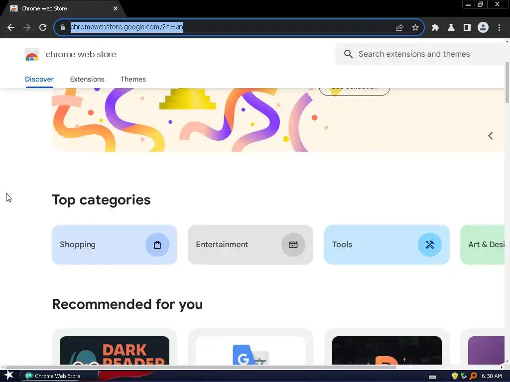Share this page using the share icon

[x=399, y=27]
